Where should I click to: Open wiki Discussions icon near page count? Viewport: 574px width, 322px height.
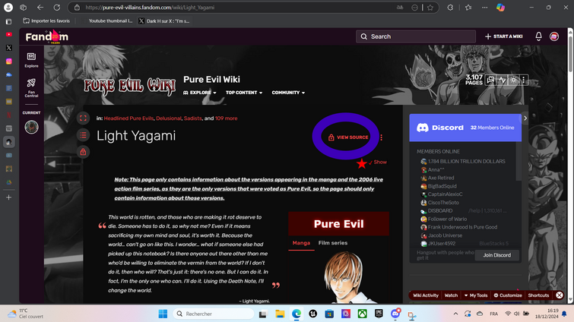coord(490,79)
